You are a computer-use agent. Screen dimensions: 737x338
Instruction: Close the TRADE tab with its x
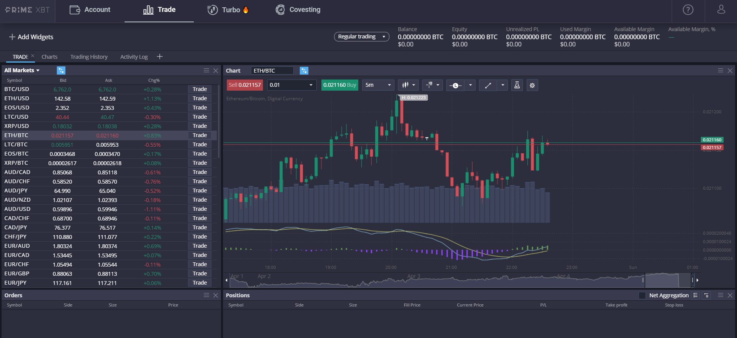click(33, 56)
